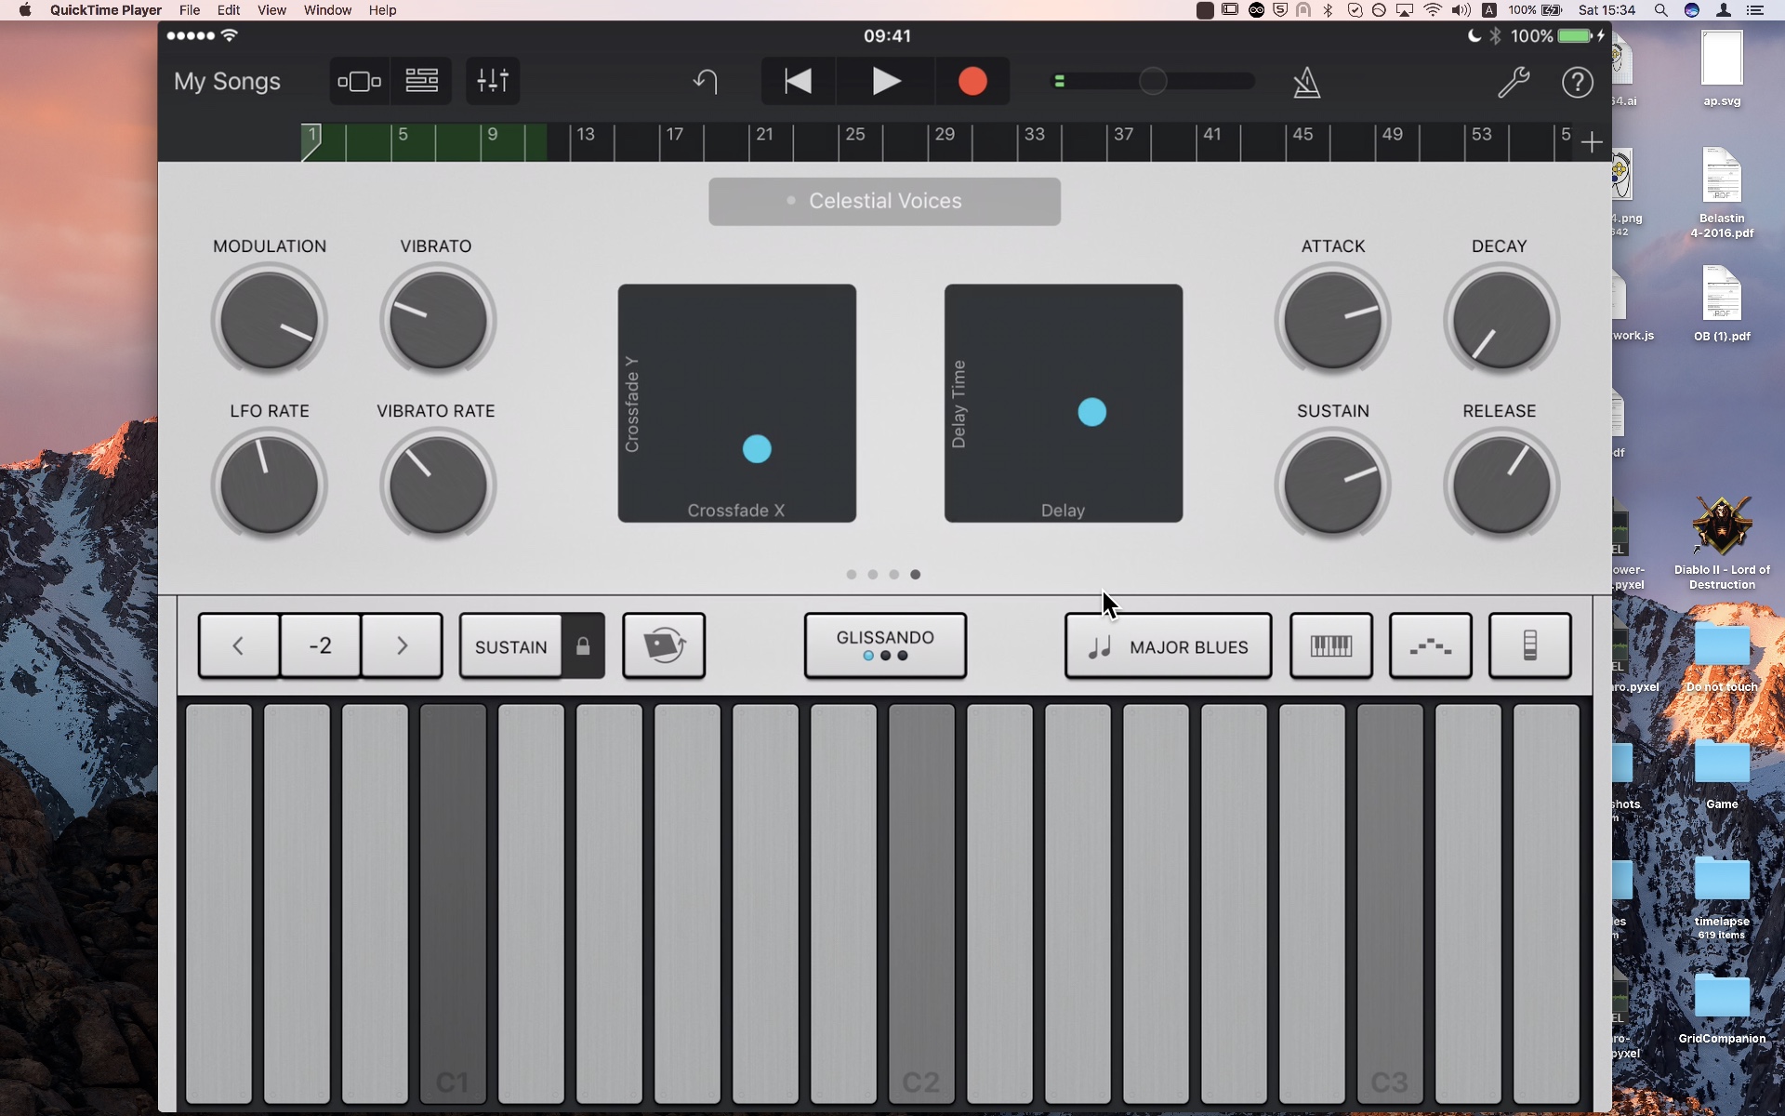Open the arpeggiator icon

1431,645
